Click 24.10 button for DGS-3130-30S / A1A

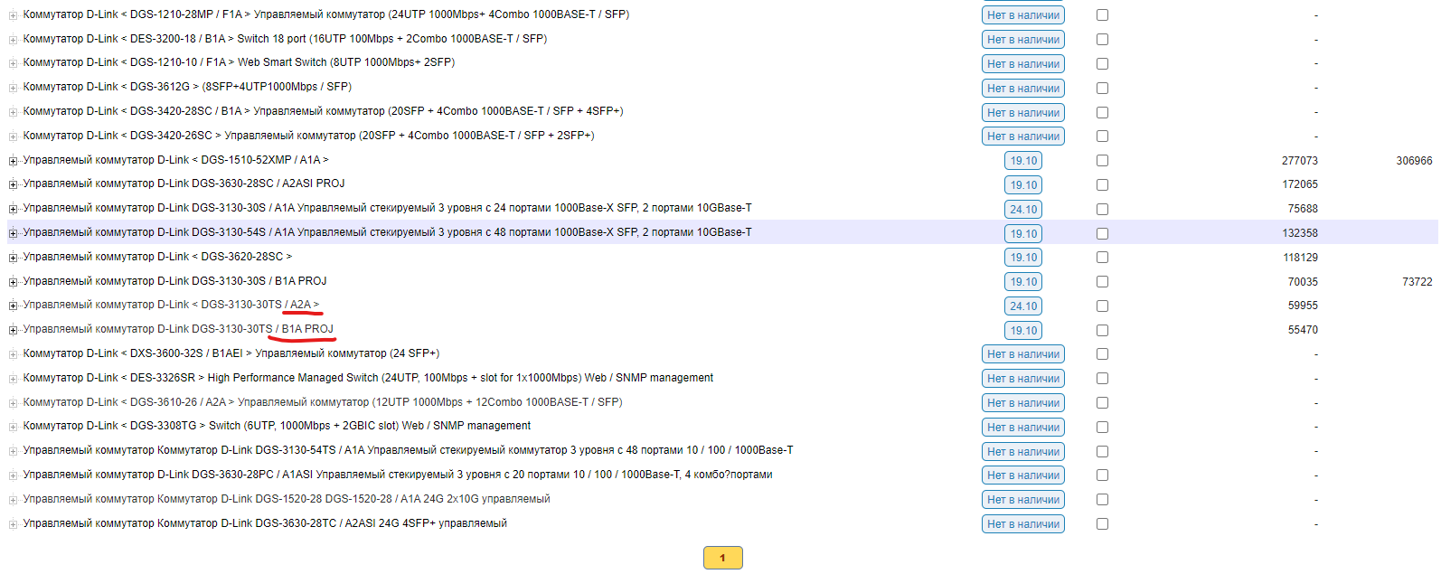(1023, 210)
